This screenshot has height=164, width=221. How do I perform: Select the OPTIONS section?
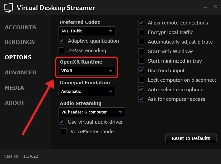[x=18, y=57]
